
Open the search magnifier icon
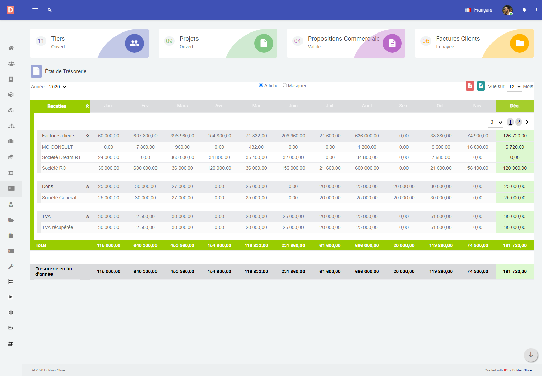50,10
